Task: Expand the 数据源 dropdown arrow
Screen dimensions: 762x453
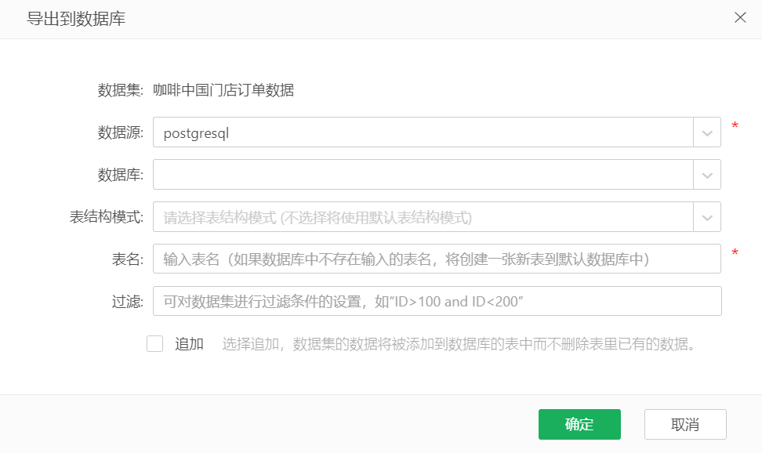Action: 707,133
